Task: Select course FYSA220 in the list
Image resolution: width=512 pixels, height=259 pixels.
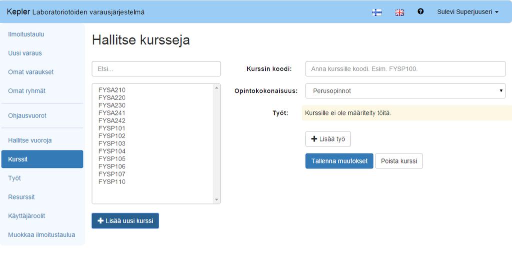Action: pos(112,97)
